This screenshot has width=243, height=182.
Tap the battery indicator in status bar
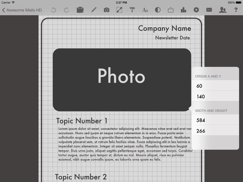coord(238,3)
